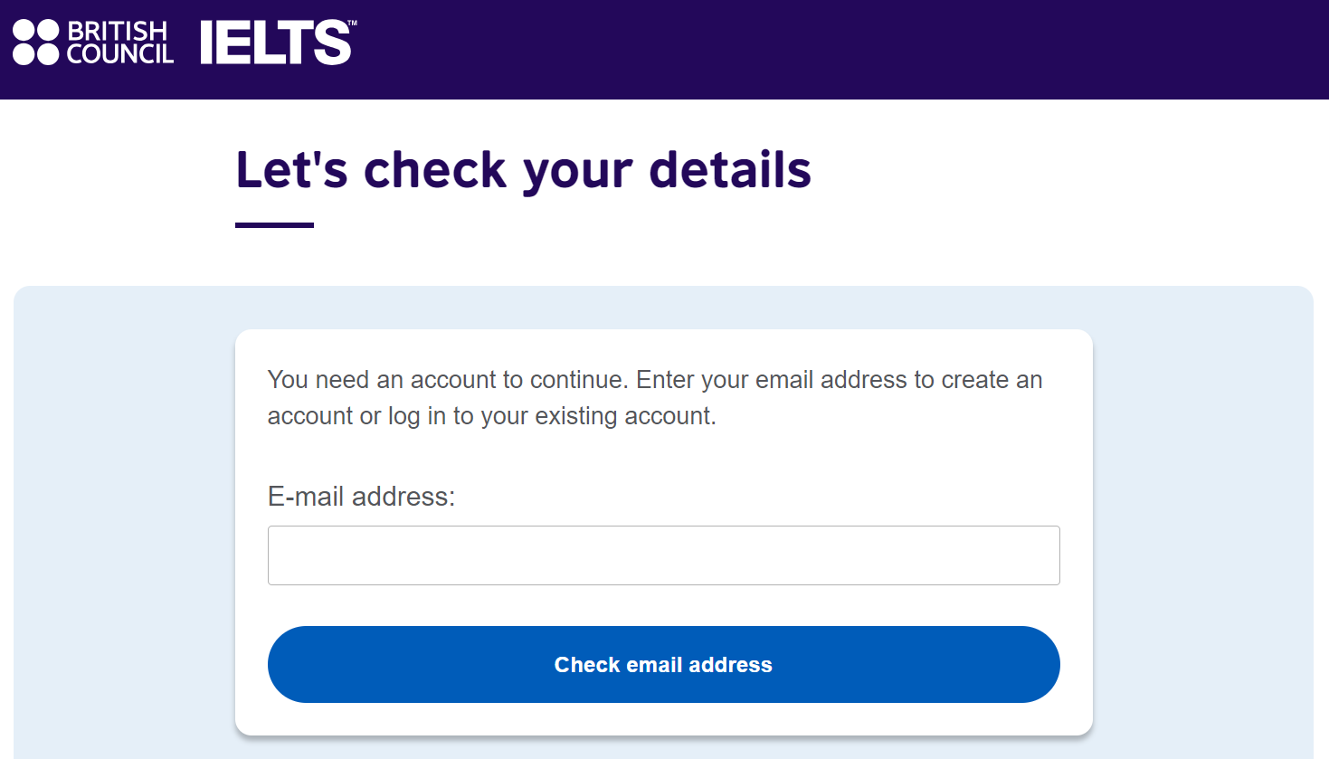The height and width of the screenshot is (759, 1329).
Task: Focus the E-mail address input field
Action: pyautogui.click(x=663, y=555)
